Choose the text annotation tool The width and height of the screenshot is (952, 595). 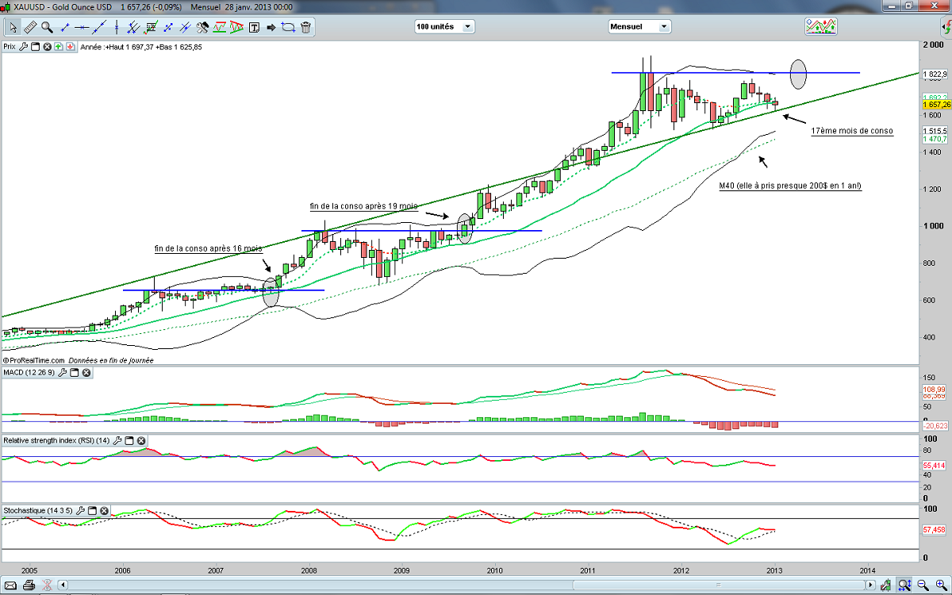coord(254,27)
